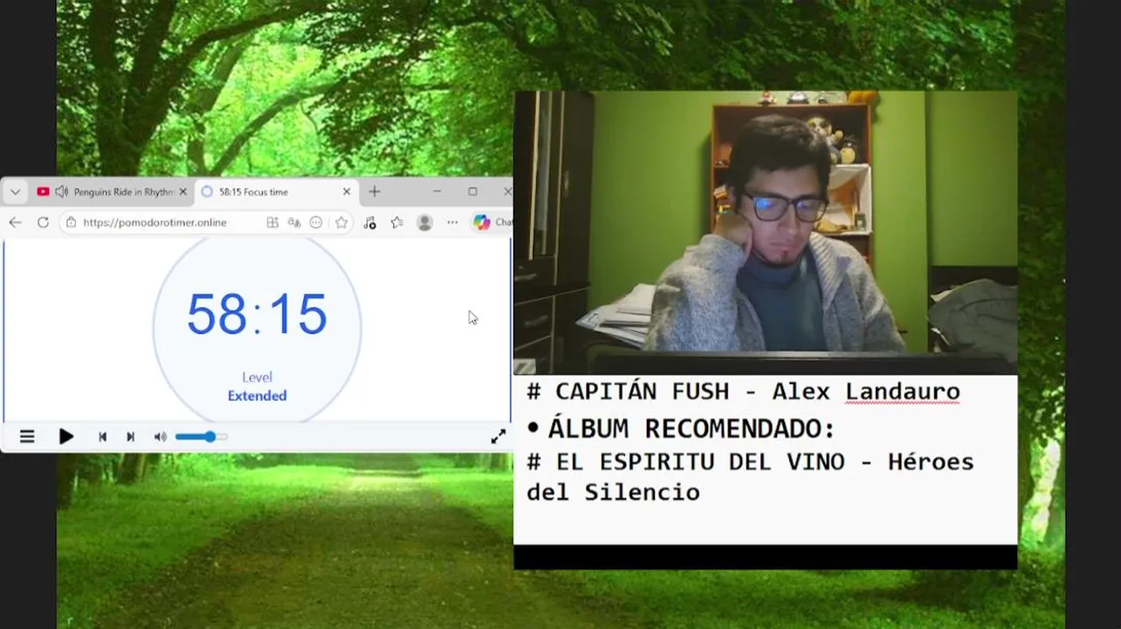Open the Copilot Chat button
This screenshot has width=1121, height=629.
[x=492, y=223]
